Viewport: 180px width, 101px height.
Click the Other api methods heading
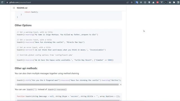[26, 68]
